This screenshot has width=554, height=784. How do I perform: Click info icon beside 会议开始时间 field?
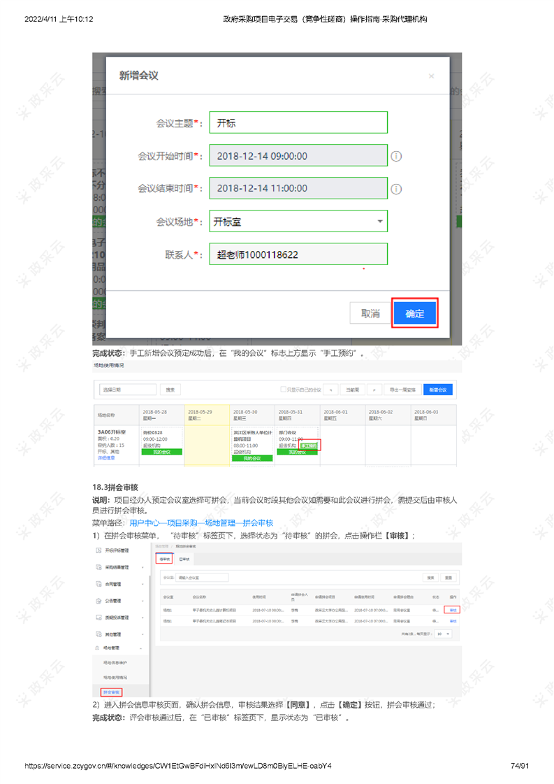[396, 156]
